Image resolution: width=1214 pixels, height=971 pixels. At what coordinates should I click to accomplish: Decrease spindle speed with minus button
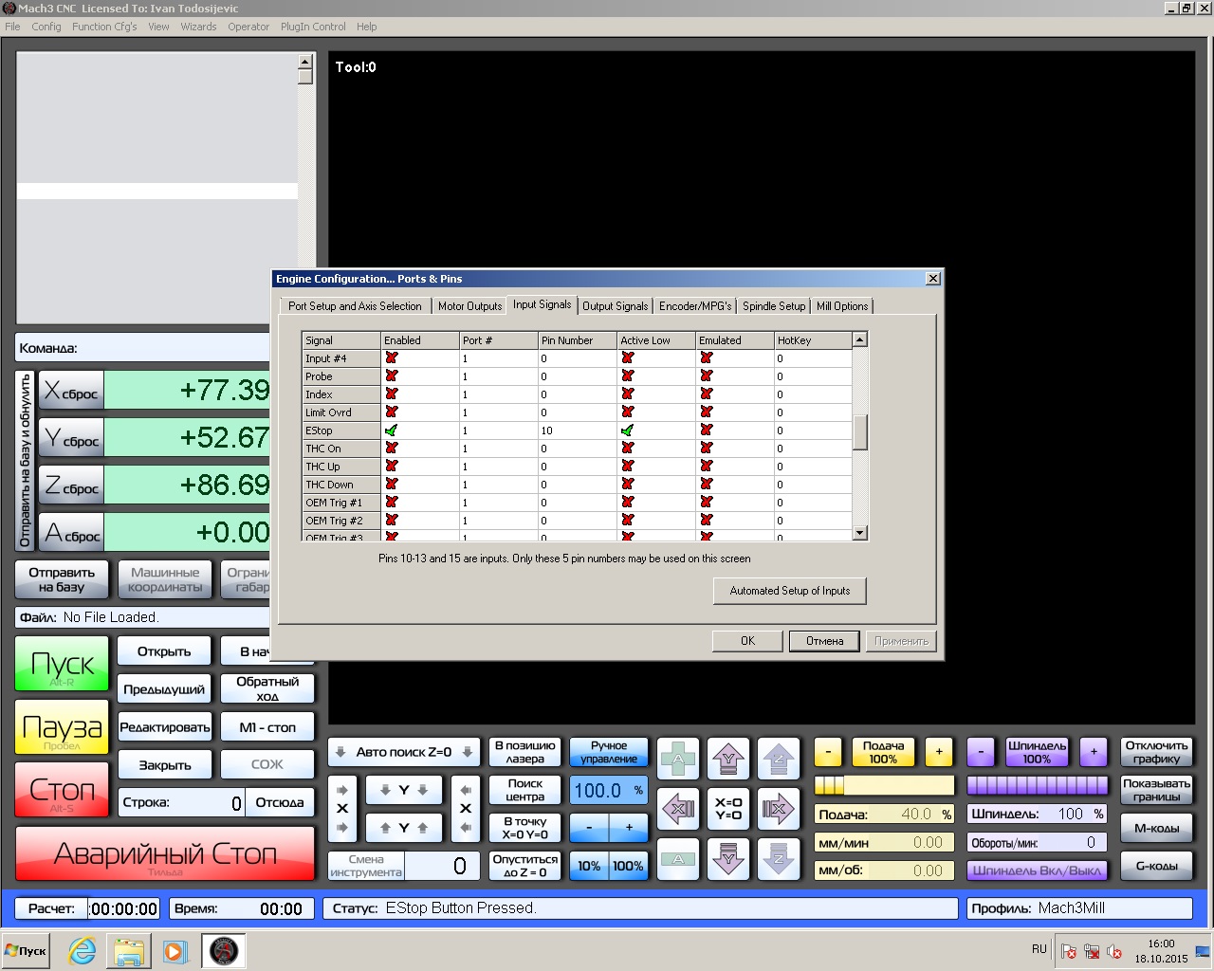tap(981, 752)
